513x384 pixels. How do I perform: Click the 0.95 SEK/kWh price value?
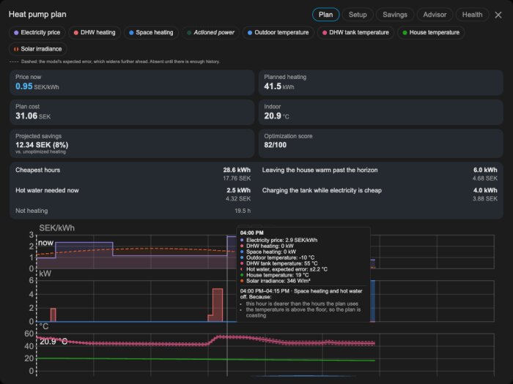(37, 86)
